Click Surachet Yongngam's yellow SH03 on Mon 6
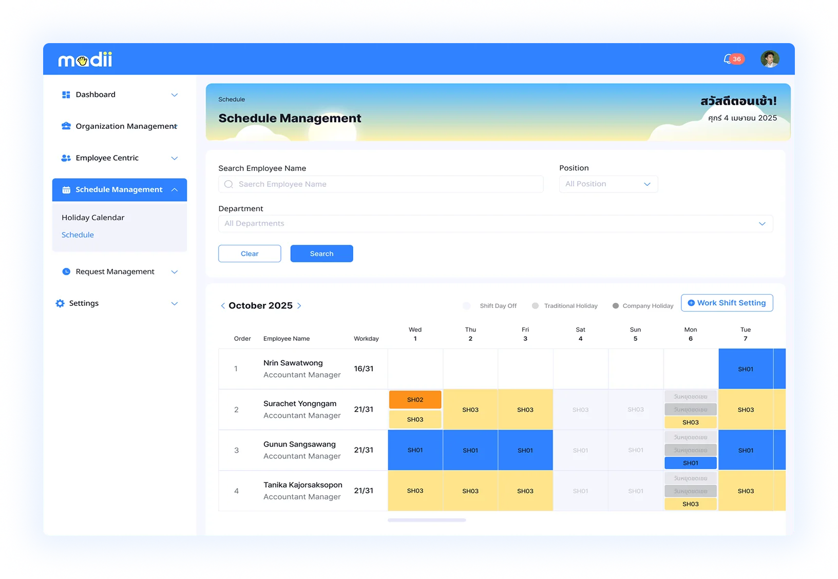 [691, 422]
